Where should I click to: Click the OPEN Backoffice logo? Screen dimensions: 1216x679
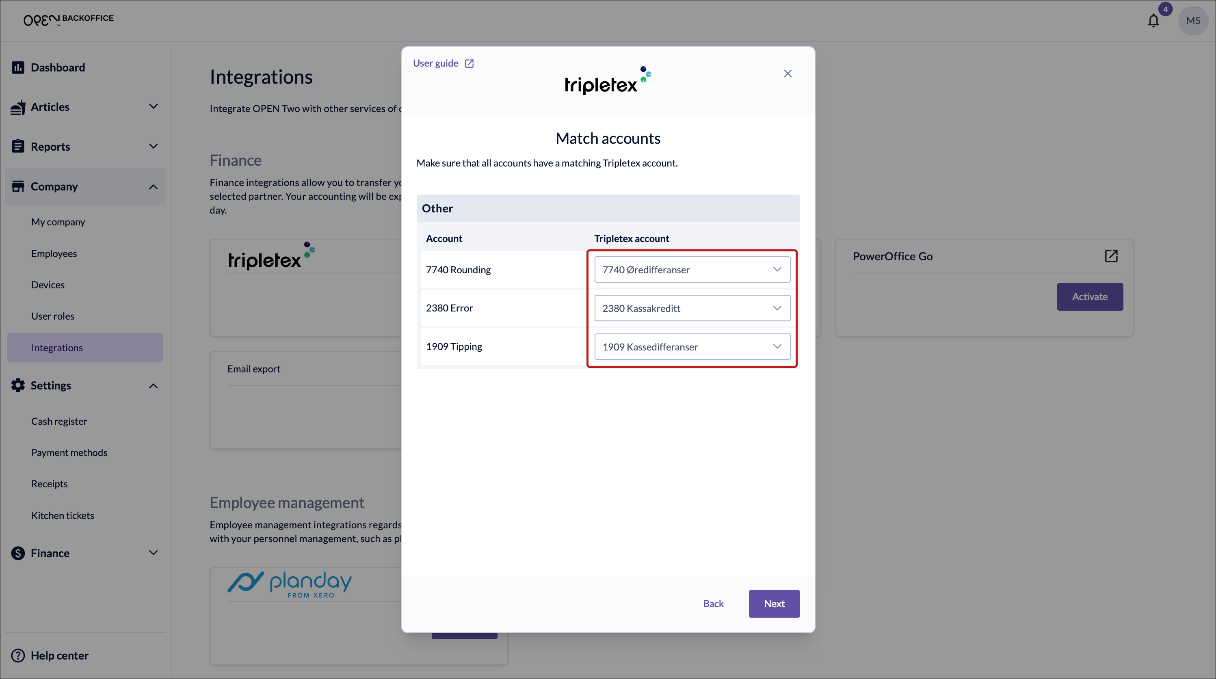point(69,19)
